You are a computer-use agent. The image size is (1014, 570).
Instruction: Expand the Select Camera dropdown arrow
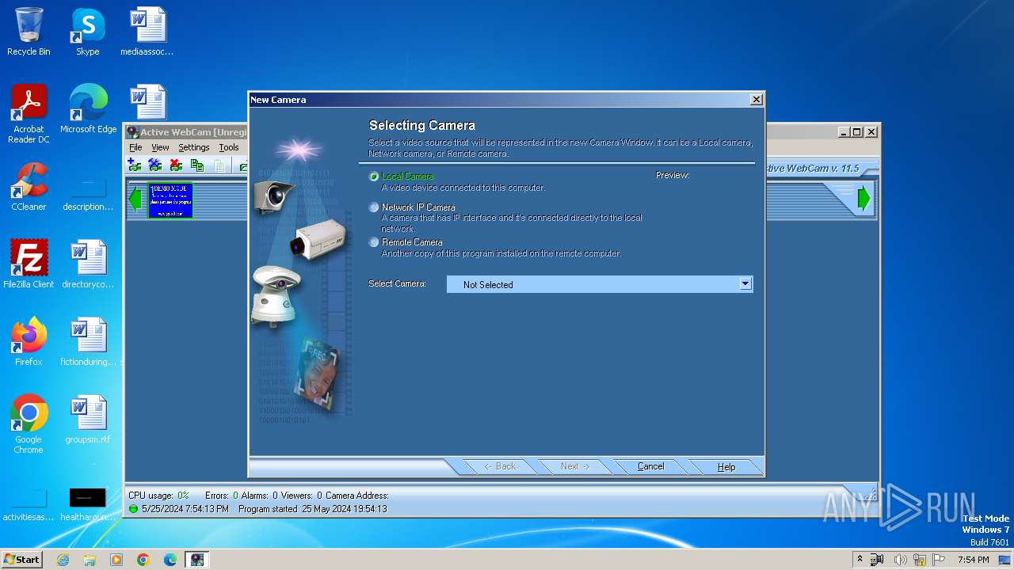click(745, 283)
